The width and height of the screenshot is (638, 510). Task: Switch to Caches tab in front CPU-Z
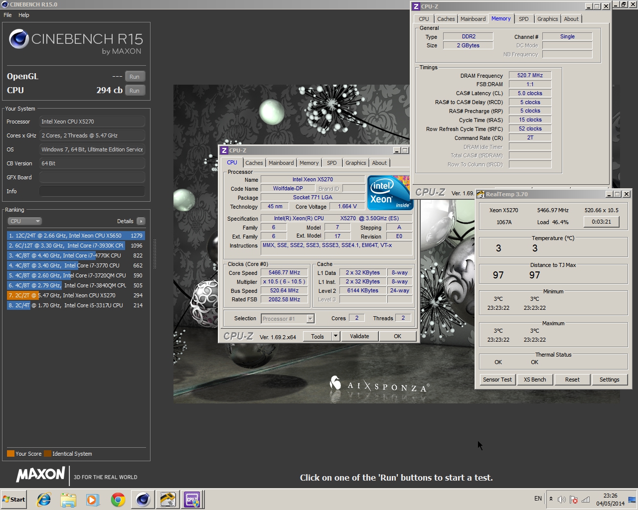(254, 163)
